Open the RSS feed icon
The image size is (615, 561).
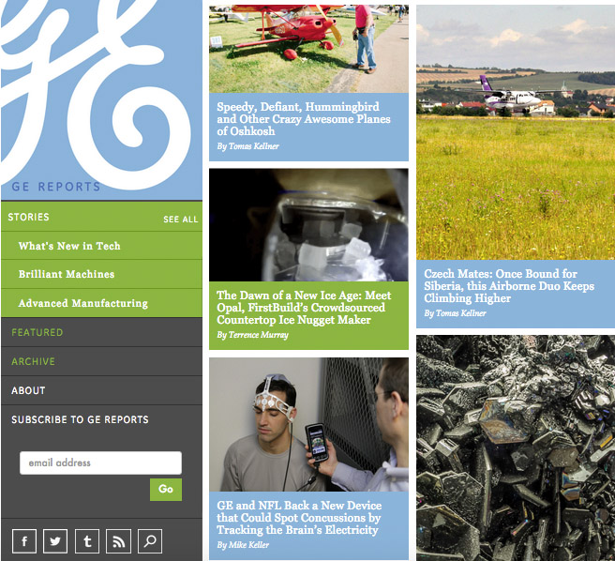coord(118,541)
